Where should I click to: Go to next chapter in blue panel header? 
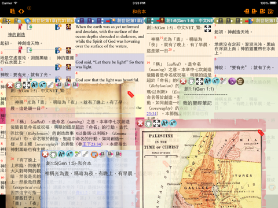(90, 21)
